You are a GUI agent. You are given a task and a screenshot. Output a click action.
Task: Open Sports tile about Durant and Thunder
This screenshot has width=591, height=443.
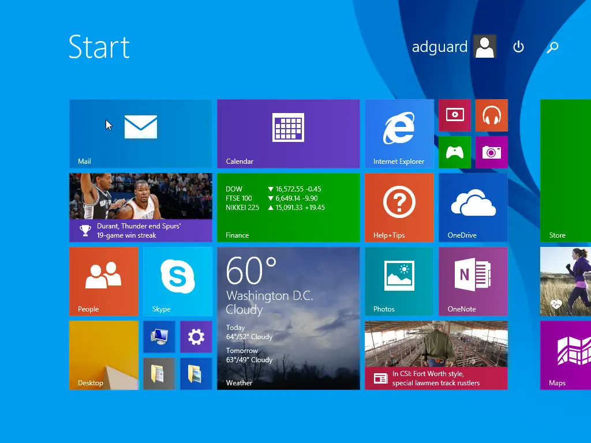click(x=141, y=207)
